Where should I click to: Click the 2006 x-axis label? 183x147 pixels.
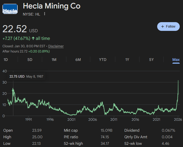93,120
